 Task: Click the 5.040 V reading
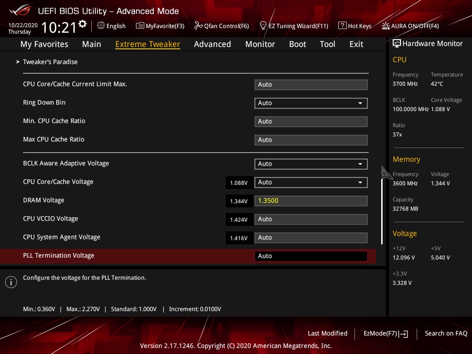point(440,258)
